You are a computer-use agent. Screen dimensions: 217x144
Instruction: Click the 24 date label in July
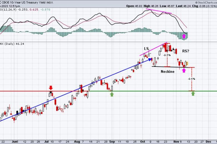coord(67,142)
